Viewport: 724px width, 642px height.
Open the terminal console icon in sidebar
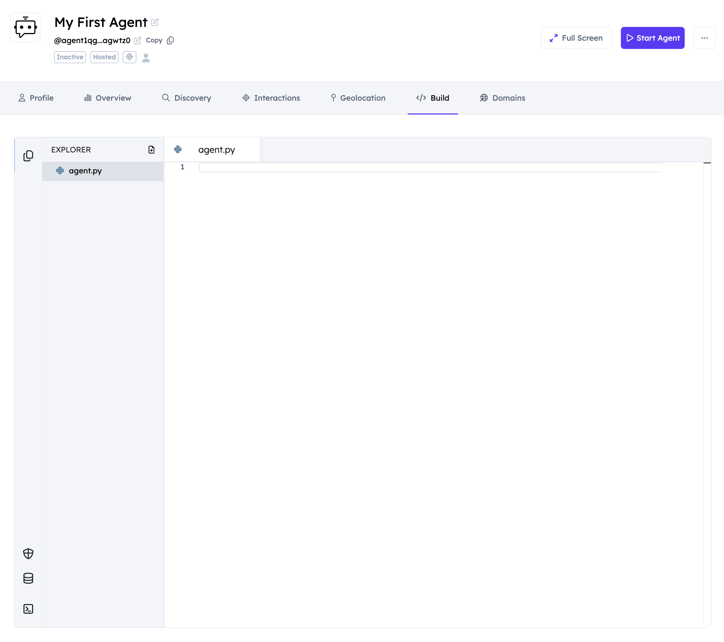(x=28, y=609)
